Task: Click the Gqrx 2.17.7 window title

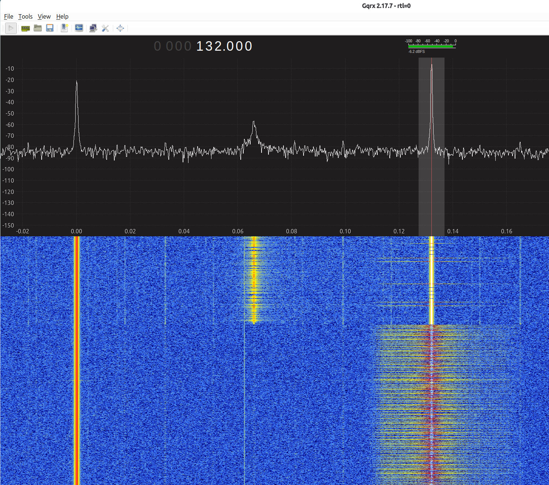Action: 386,6
